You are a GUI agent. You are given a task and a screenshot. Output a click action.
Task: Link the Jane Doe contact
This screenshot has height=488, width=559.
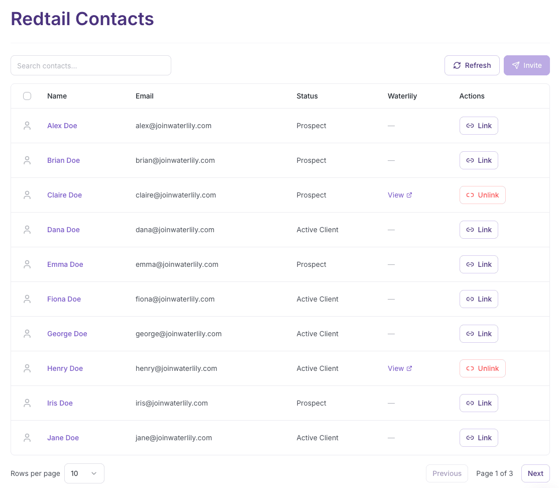(x=479, y=438)
